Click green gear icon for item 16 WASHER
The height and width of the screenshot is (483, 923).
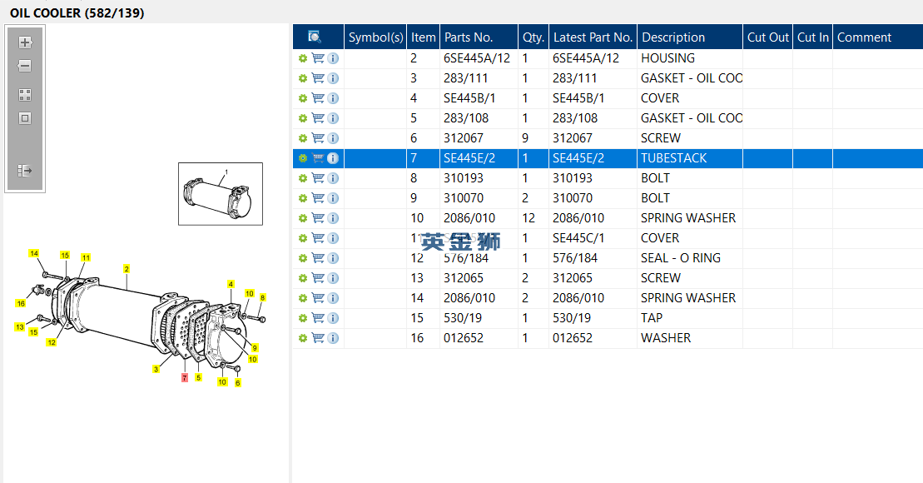pyautogui.click(x=303, y=338)
